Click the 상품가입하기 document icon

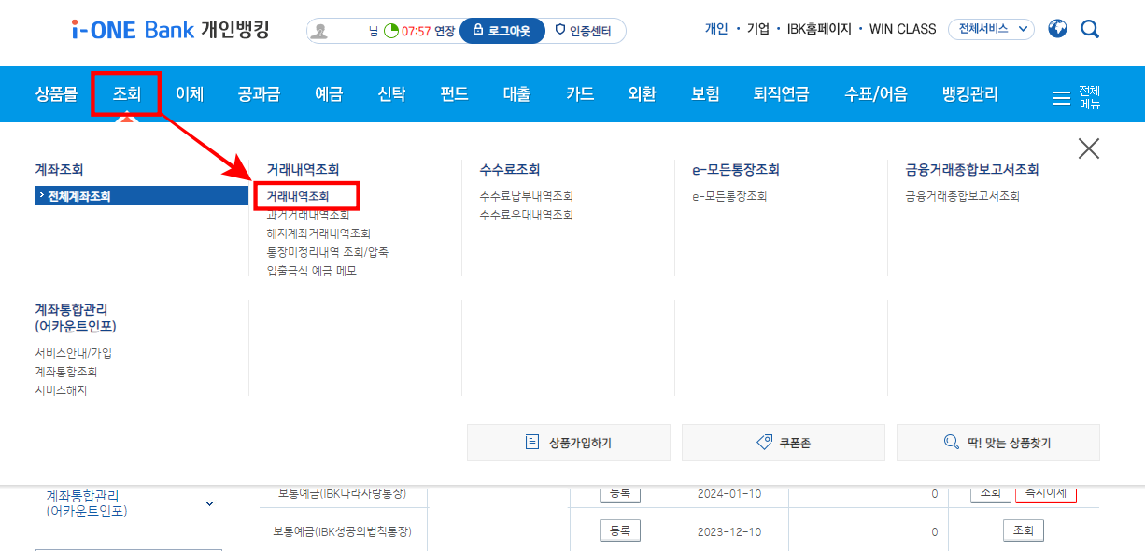(x=530, y=442)
